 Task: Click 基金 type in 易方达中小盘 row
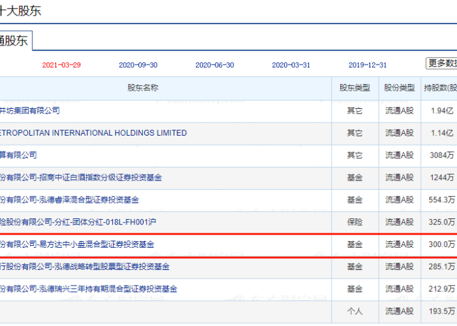pyautogui.click(x=355, y=244)
